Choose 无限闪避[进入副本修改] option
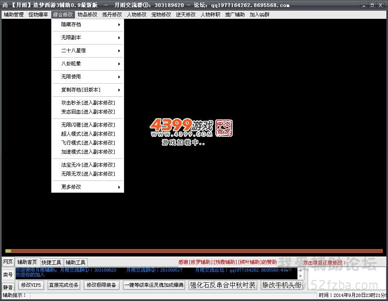 click(88, 125)
